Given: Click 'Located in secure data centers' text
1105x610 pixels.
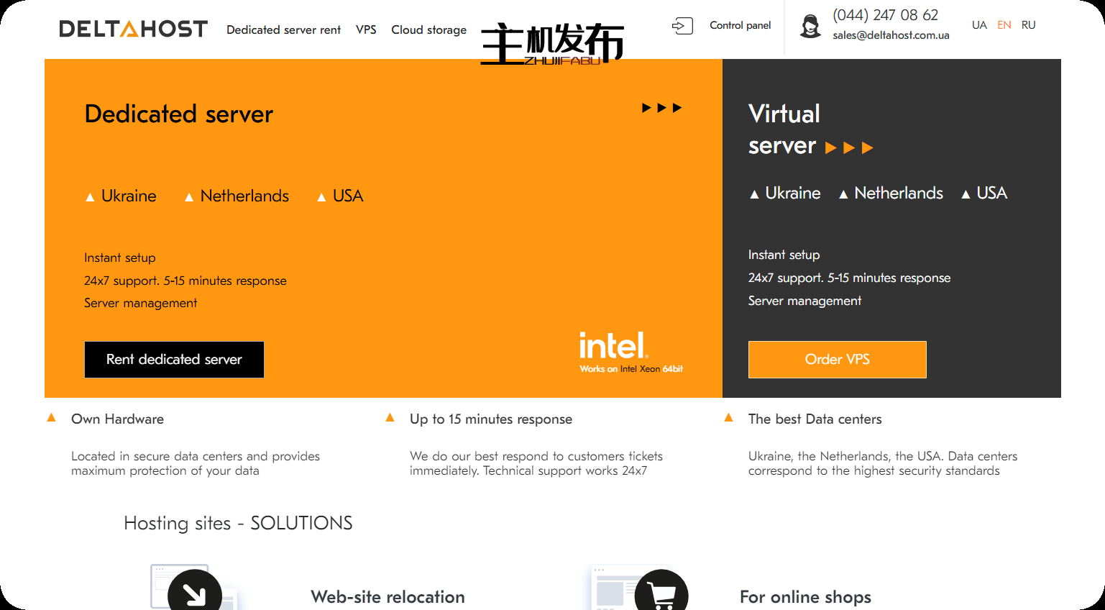Looking at the screenshot, I should point(196,463).
